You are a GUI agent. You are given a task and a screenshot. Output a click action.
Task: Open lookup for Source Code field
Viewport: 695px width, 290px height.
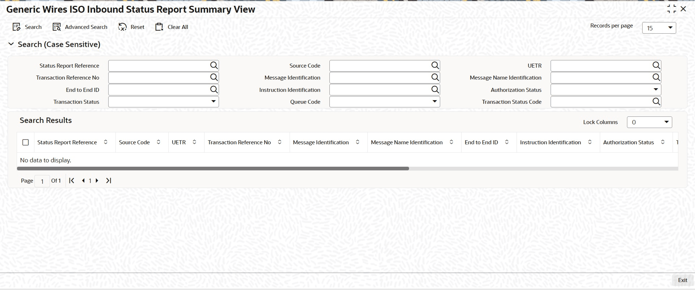click(435, 65)
